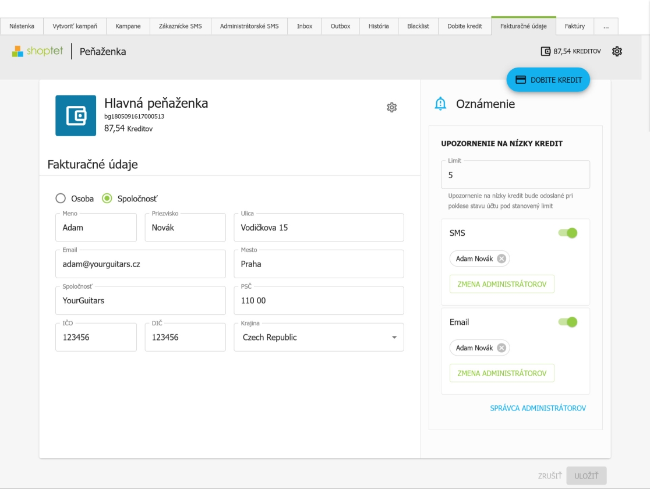This screenshot has width=650, height=489.
Task: Open the Krajina country dropdown
Action: tap(319, 337)
